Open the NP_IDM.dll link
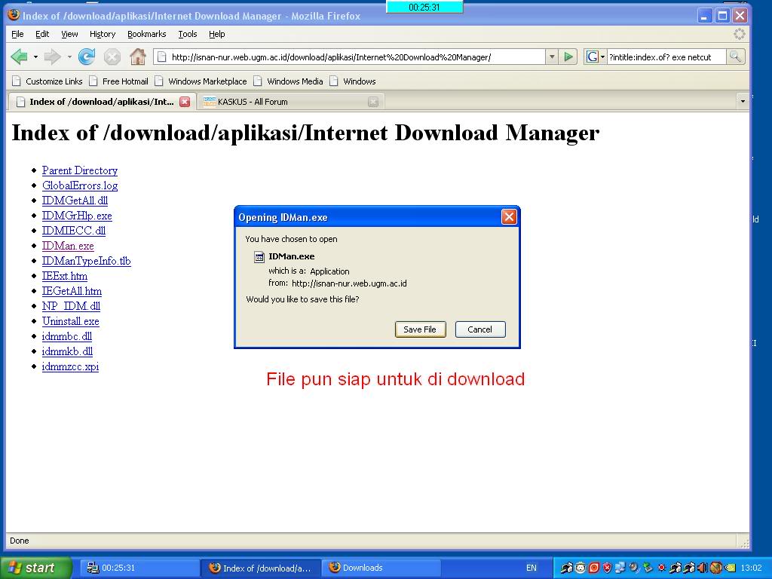Screen dimensions: 772x579 click(72, 306)
